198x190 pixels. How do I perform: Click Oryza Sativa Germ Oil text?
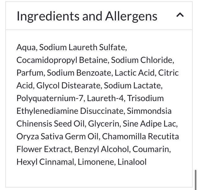[x=58, y=136]
